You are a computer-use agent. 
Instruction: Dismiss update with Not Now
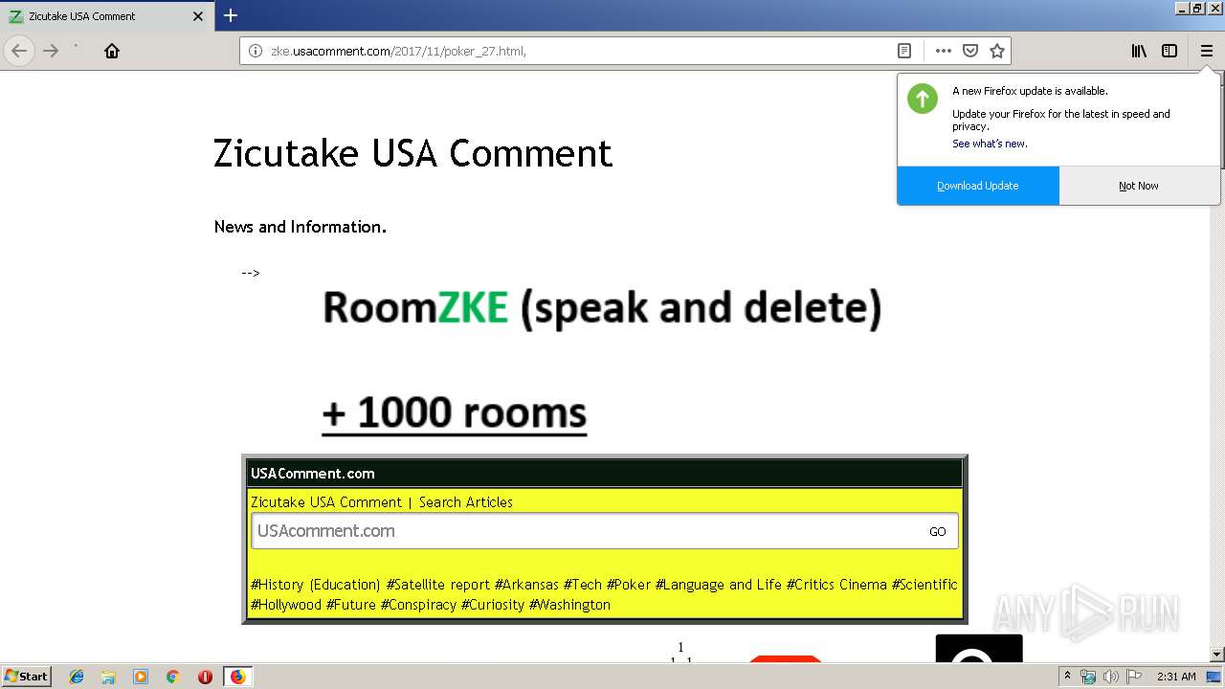[1139, 186]
